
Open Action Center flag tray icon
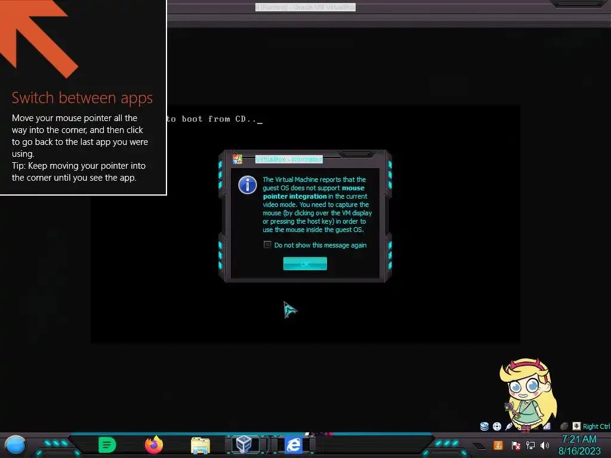tap(516, 445)
